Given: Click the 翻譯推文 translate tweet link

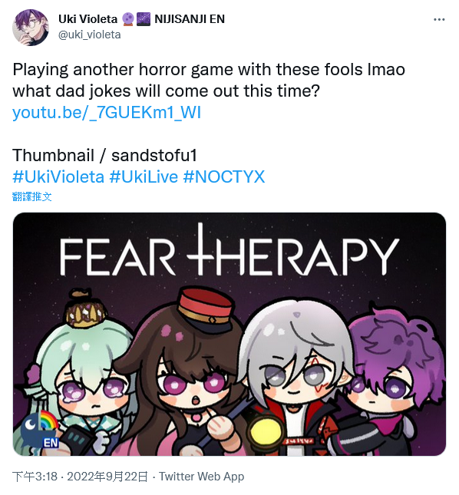Looking at the screenshot, I should coord(32,196).
